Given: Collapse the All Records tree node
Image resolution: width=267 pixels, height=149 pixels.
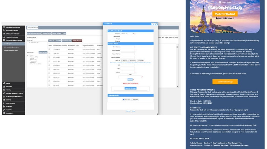Looking at the screenshot, I should 27,55.
